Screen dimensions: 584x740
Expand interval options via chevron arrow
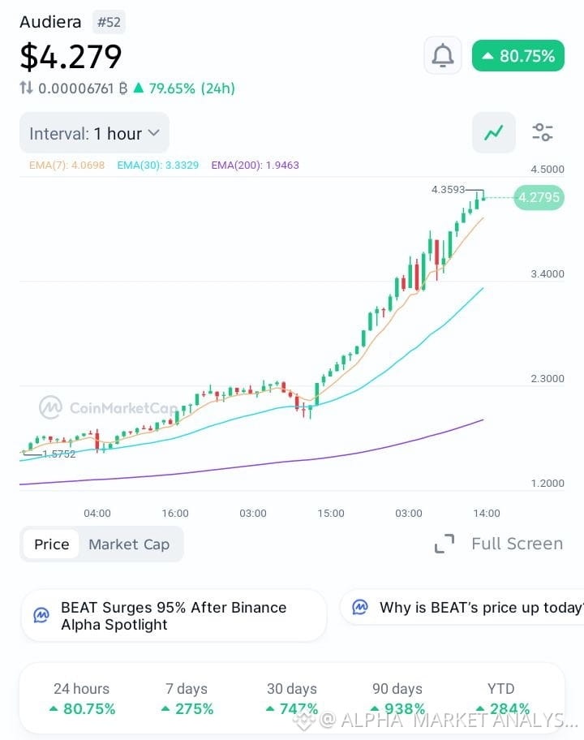point(154,133)
